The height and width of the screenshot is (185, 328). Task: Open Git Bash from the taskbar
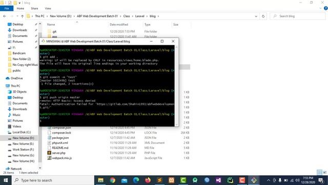click(254, 180)
